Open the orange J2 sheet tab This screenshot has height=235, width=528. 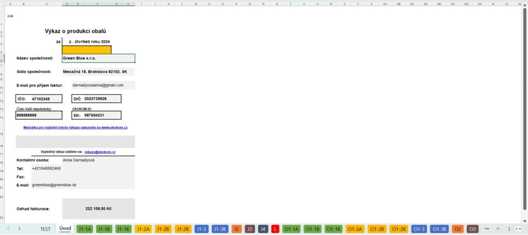[236, 229]
